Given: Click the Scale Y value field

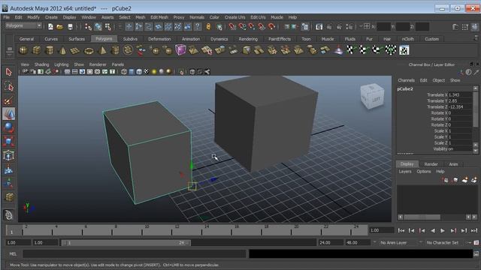Looking at the screenshot, I should (x=460, y=136).
